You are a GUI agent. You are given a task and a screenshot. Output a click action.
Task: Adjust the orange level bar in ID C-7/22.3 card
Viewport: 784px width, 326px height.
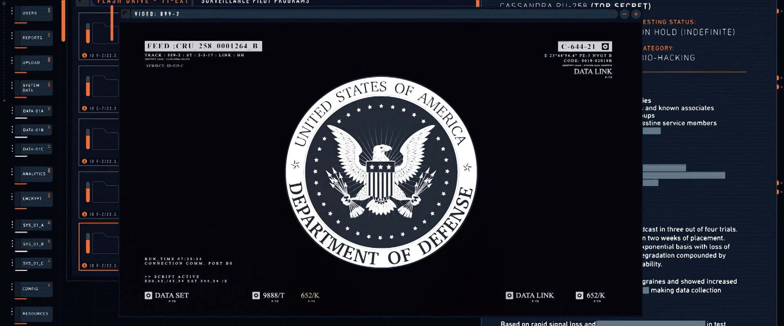88,86
